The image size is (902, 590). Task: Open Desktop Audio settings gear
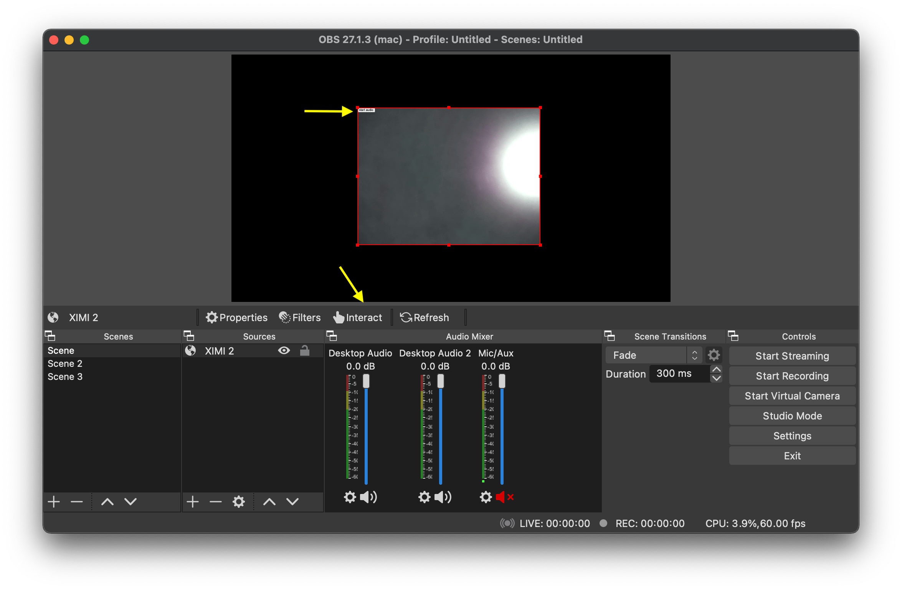[x=350, y=497]
